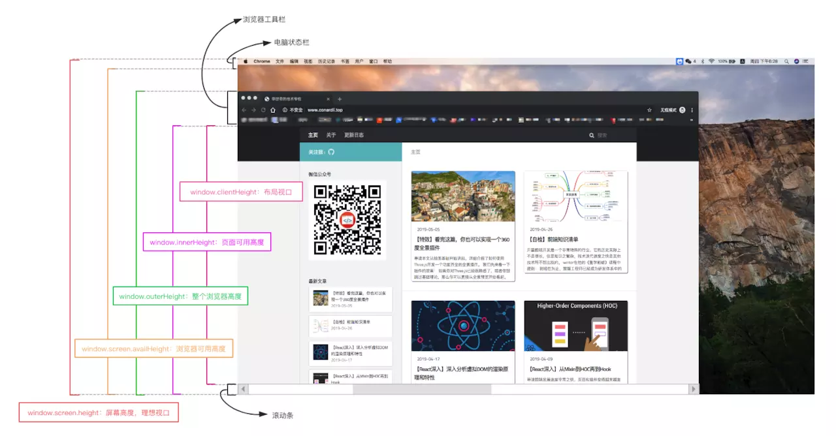Click the search magnifier icon on the blog

[x=592, y=135]
